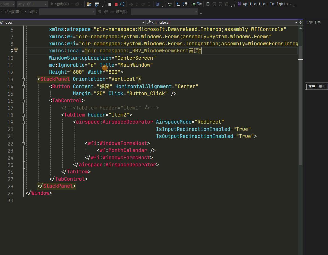The image size is (328, 255).
Task: Click the abc spell checker icon
Action: point(170,4)
